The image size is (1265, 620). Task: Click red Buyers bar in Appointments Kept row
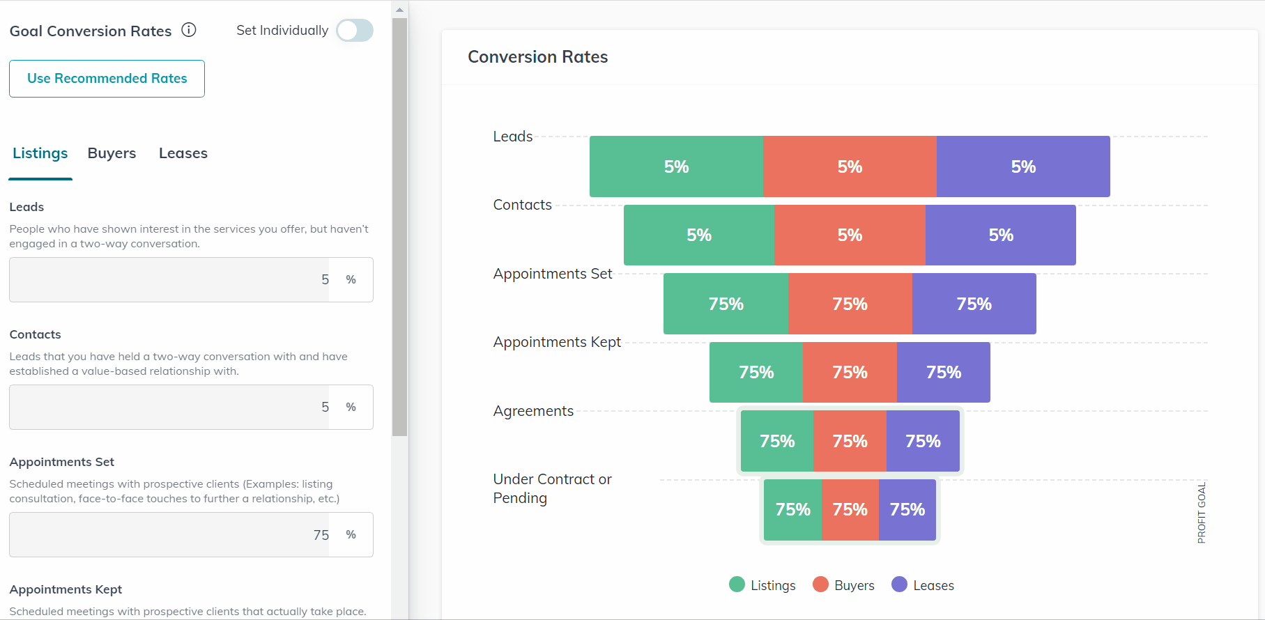pos(850,372)
